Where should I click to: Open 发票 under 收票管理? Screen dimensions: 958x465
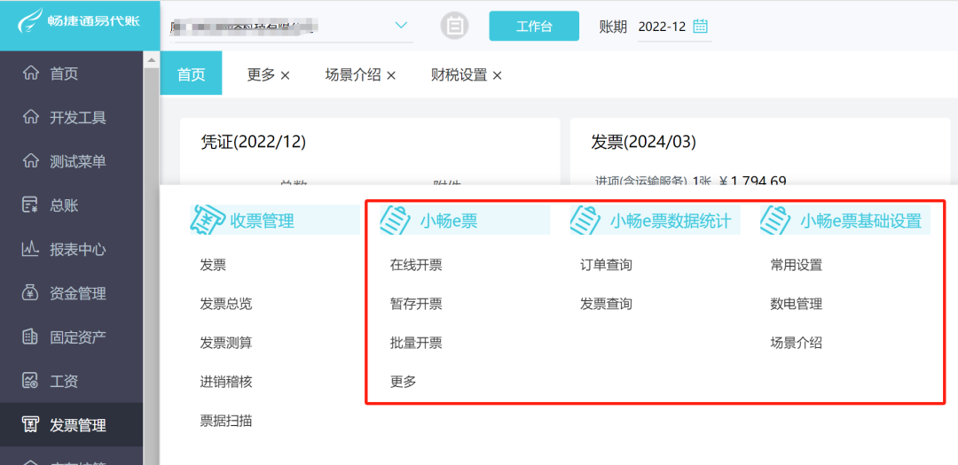click(213, 265)
